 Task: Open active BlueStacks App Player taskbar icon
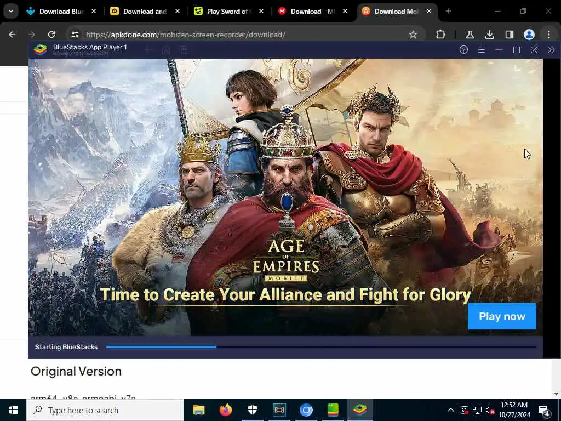click(x=359, y=410)
